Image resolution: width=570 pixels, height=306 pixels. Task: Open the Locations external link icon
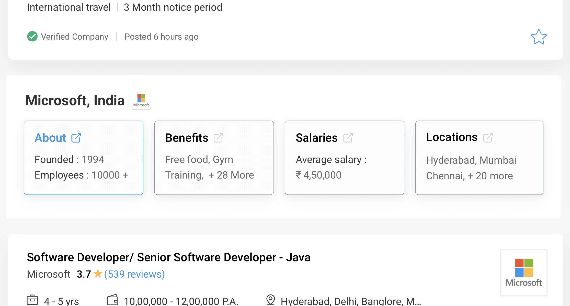pos(488,138)
